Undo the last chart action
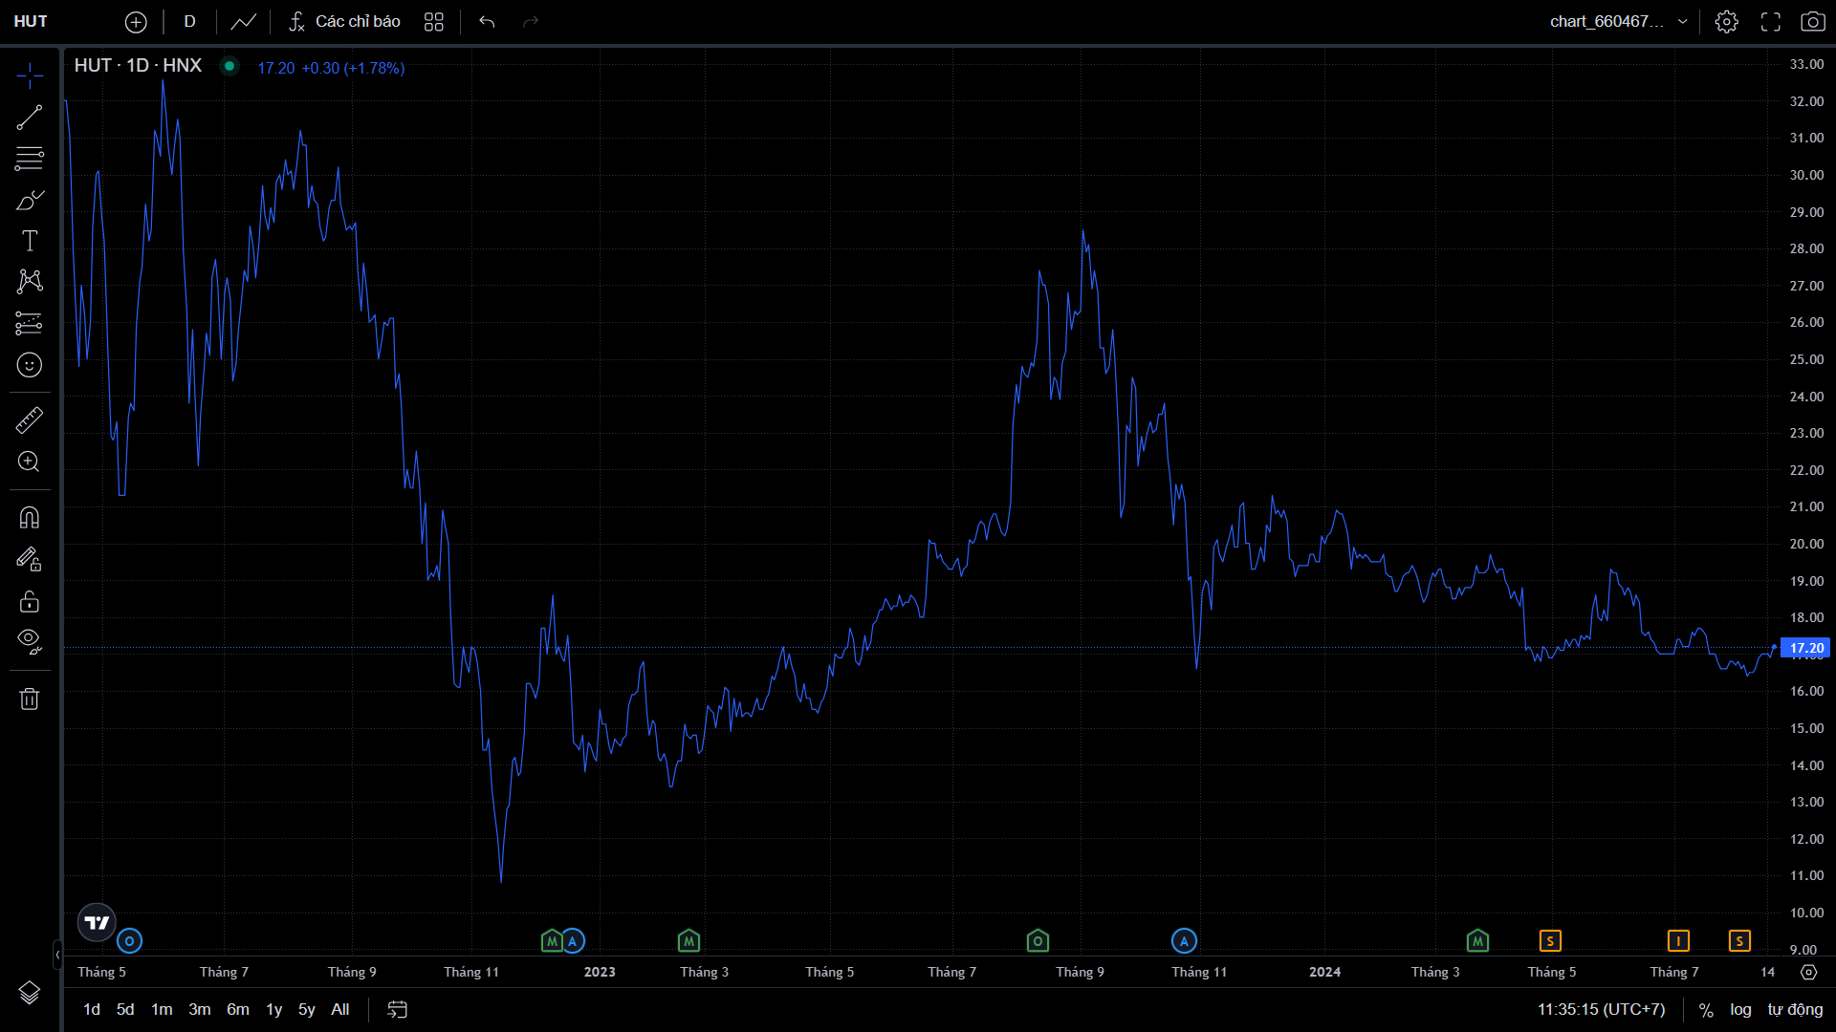Image resolution: width=1836 pixels, height=1032 pixels. tap(488, 22)
